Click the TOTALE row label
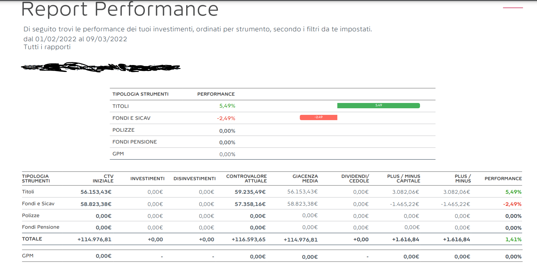The image size is (537, 265). (x=32, y=239)
